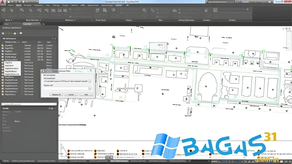Image resolution: width=292 pixels, height=164 pixels.
Task: Open the AutoCAD application menu logo
Action: pos(3,2)
